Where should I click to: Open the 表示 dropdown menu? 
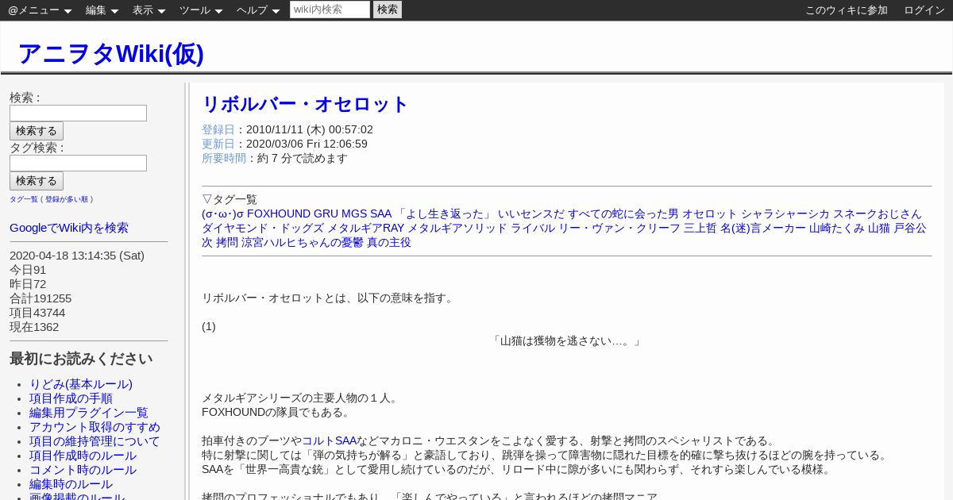(x=149, y=10)
